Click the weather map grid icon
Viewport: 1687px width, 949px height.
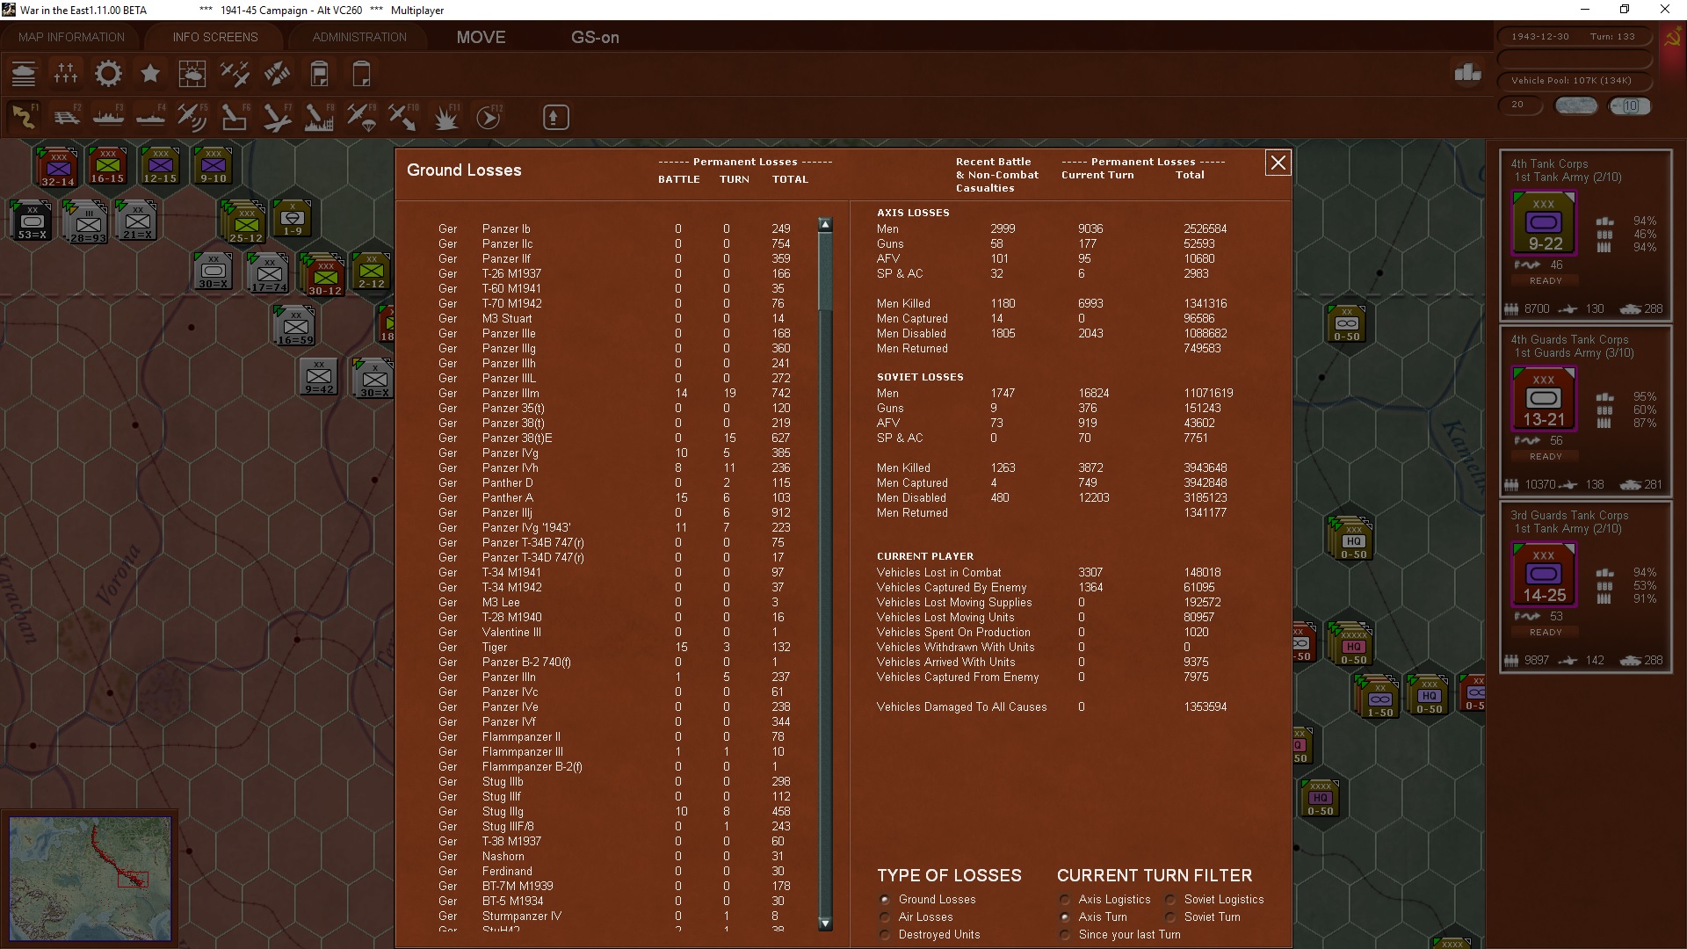click(x=192, y=74)
